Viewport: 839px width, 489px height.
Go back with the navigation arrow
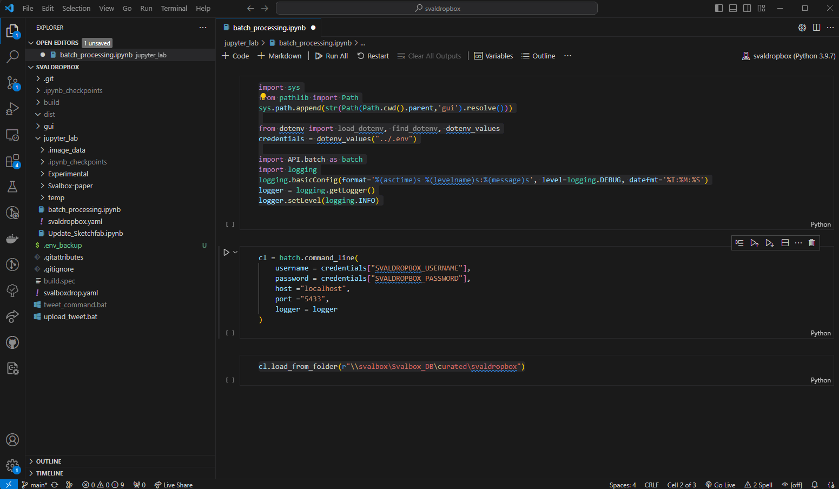tap(250, 8)
